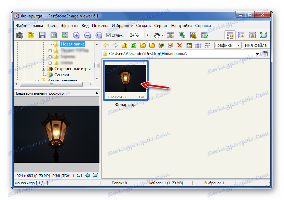Viewport: 284px width, 200px height.
Task: Switch to browser view layout
Action: (230, 35)
